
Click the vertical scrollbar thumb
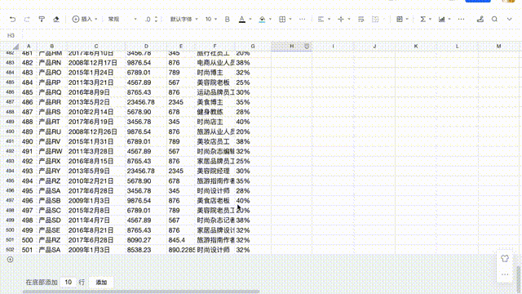[x=519, y=279]
